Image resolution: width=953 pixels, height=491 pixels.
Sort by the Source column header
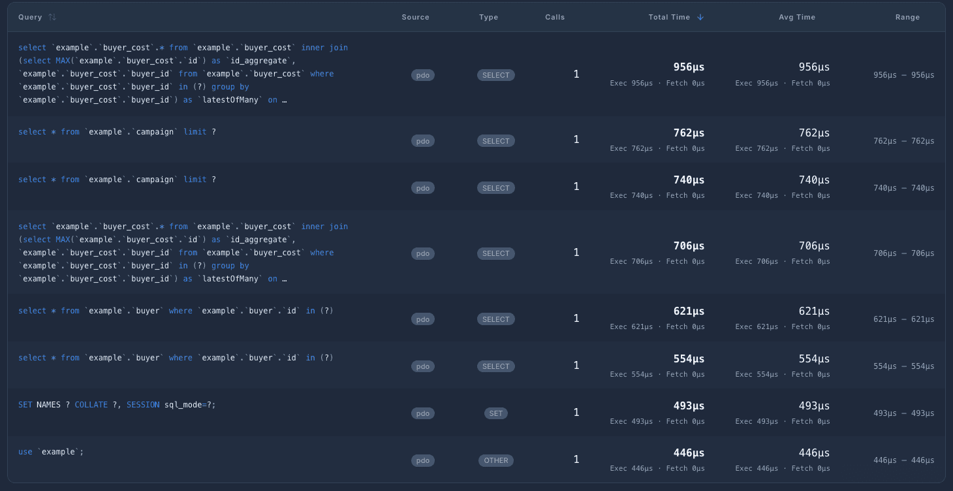pyautogui.click(x=416, y=17)
